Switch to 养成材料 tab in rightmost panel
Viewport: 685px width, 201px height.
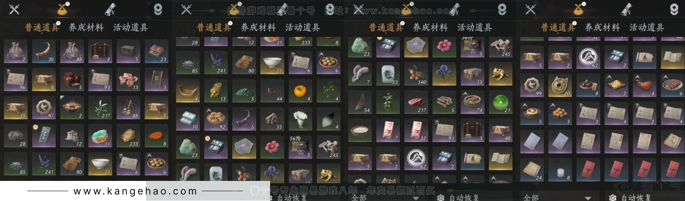(602, 27)
